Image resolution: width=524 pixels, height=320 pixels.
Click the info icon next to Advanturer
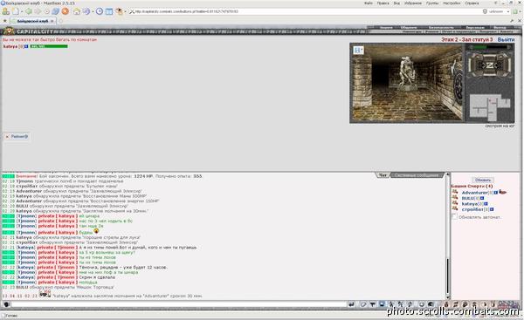pos(496,193)
